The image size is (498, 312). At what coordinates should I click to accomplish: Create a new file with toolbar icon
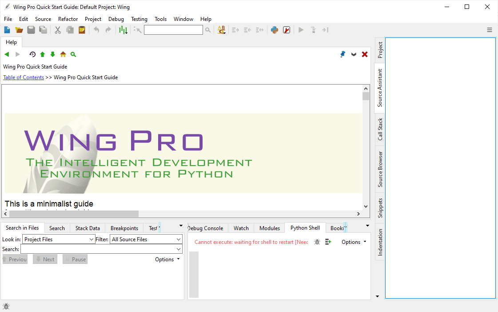[7, 30]
